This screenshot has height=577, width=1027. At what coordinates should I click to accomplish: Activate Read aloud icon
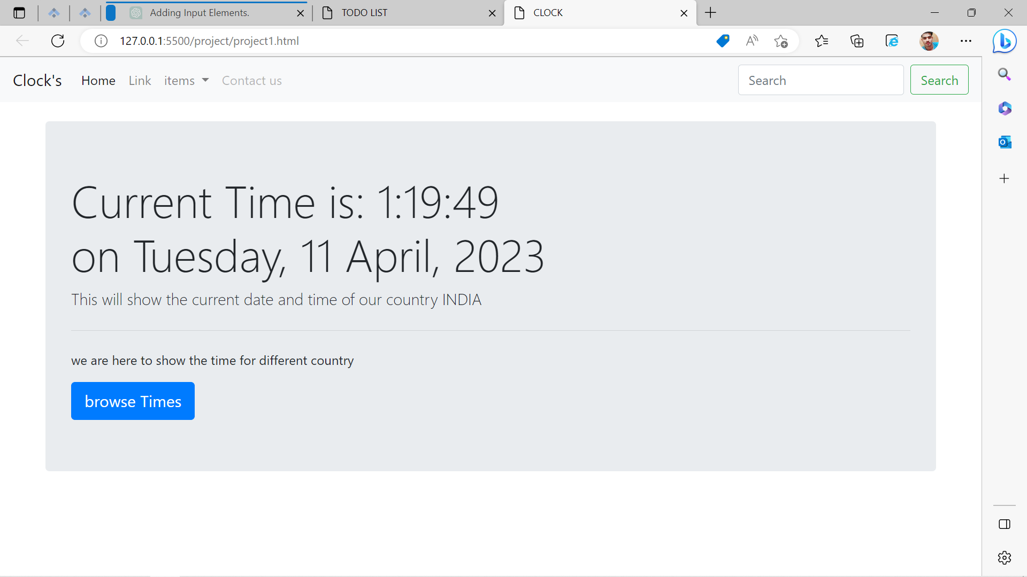point(752,41)
